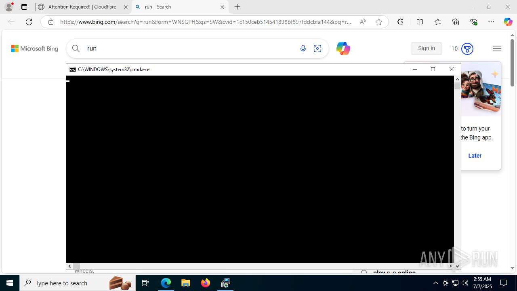517x291 pixels.
Task: Open network status tray icon
Action: point(455,283)
